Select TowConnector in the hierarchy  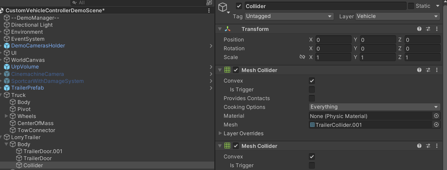pos(36,130)
